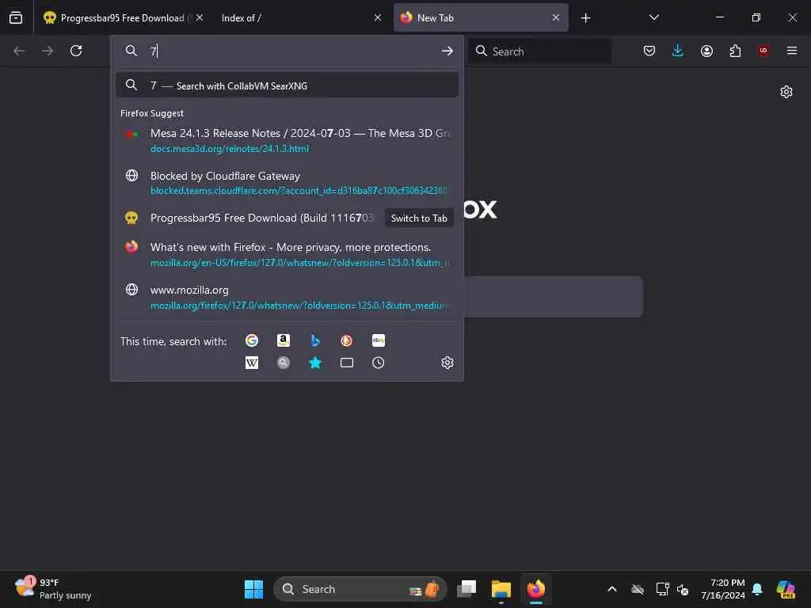Image resolution: width=811 pixels, height=608 pixels.
Task: Search this time with eBay
Action: pos(378,340)
